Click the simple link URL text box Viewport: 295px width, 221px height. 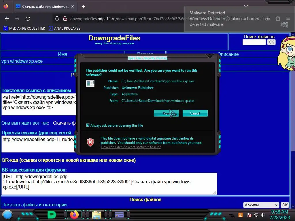39,144
